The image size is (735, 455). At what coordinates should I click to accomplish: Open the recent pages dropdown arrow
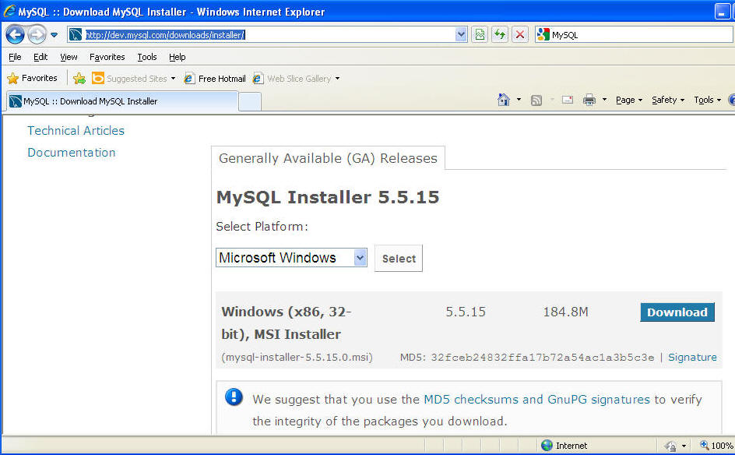[54, 35]
